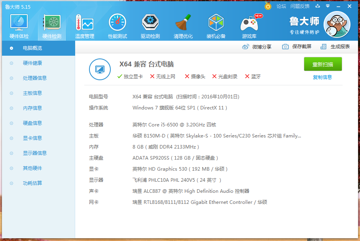
Task: Open 温度管理 temperature management
Action: [x=85, y=26]
